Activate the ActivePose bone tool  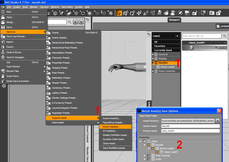pos(153,13)
